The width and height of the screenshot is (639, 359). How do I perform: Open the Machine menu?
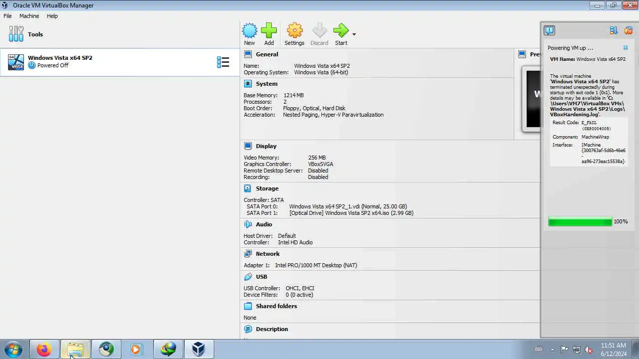pos(29,16)
